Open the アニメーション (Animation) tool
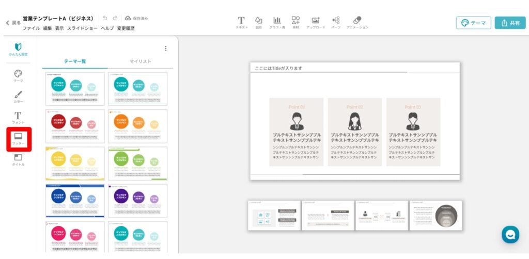Viewport: 529px width, 259px height. (x=357, y=22)
